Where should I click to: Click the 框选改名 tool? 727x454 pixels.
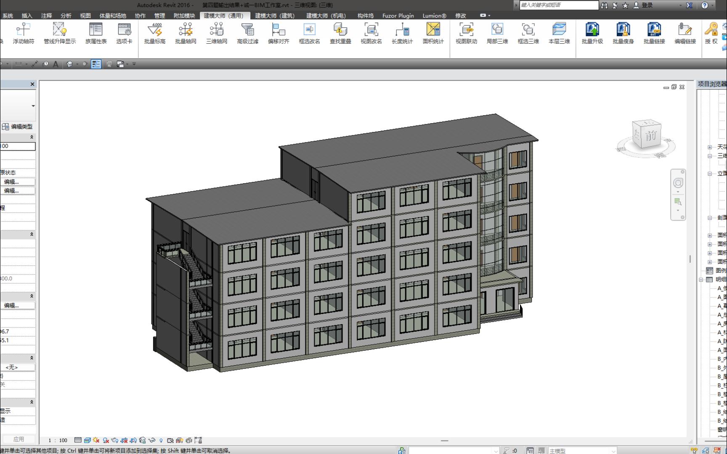pyautogui.click(x=309, y=33)
